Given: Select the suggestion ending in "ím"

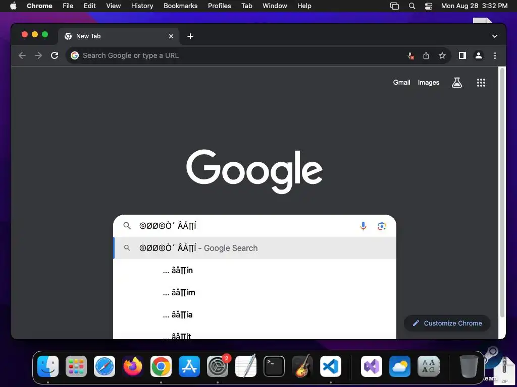Looking at the screenshot, I should 254,293.
